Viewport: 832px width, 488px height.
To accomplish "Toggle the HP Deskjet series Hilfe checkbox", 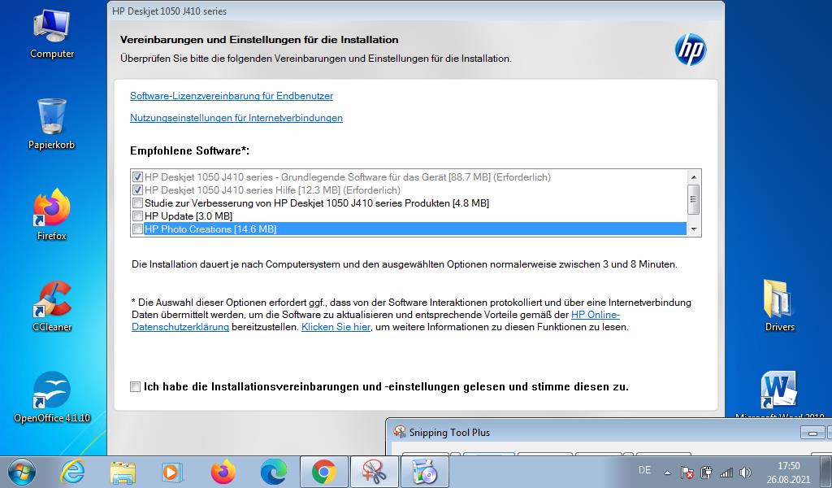I will (137, 190).
